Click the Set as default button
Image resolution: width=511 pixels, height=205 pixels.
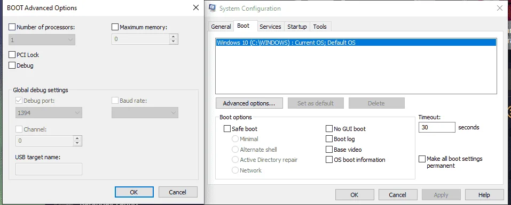point(316,103)
